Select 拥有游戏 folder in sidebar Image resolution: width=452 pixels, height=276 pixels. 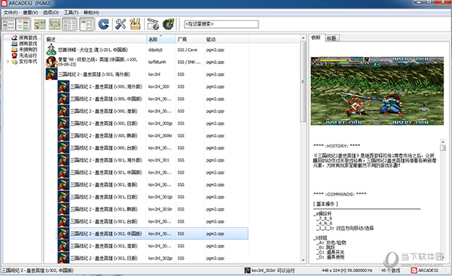[x=28, y=44]
